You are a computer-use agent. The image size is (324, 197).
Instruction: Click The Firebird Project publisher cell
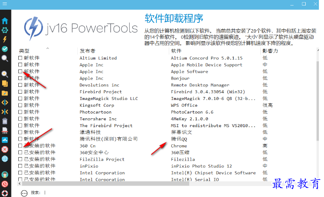(x=106, y=125)
